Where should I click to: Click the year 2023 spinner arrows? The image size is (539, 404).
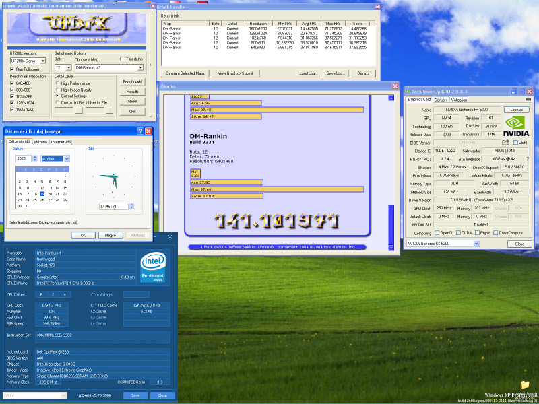pyautogui.click(x=35, y=158)
